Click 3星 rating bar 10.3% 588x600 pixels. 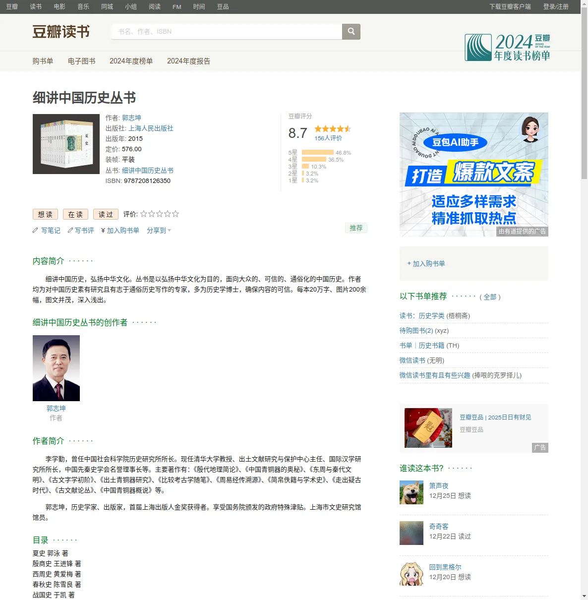[x=305, y=167]
